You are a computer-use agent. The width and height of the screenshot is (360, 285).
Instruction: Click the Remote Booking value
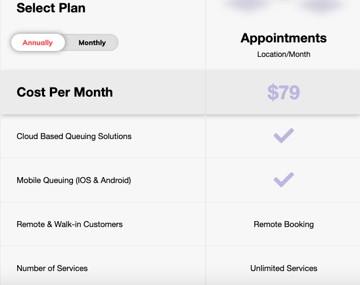pos(283,224)
